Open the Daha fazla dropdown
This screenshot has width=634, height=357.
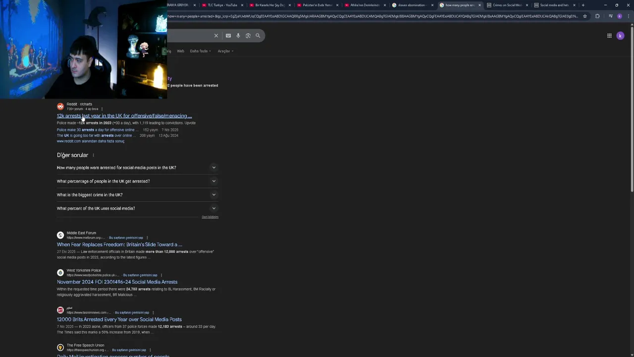(201, 51)
